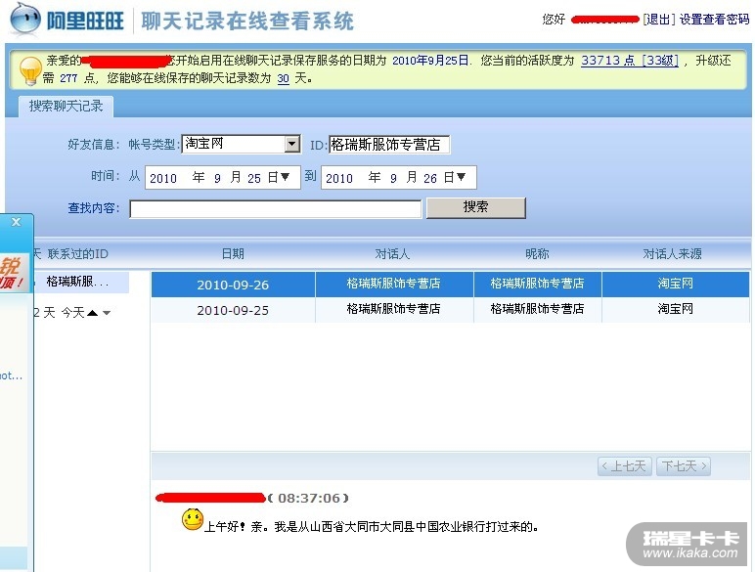Click 淘宝网 source cell in 2010-09-25 row
Viewport: 755px width, 572px height.
pyautogui.click(x=676, y=309)
